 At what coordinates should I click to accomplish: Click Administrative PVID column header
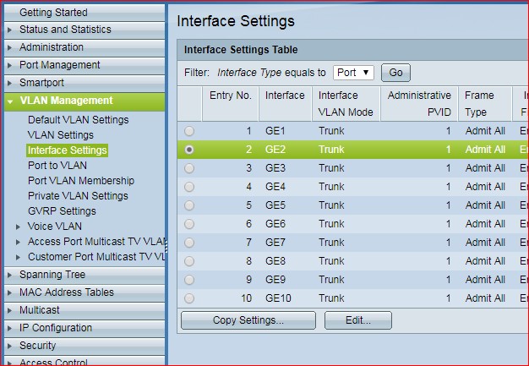pyautogui.click(x=419, y=104)
